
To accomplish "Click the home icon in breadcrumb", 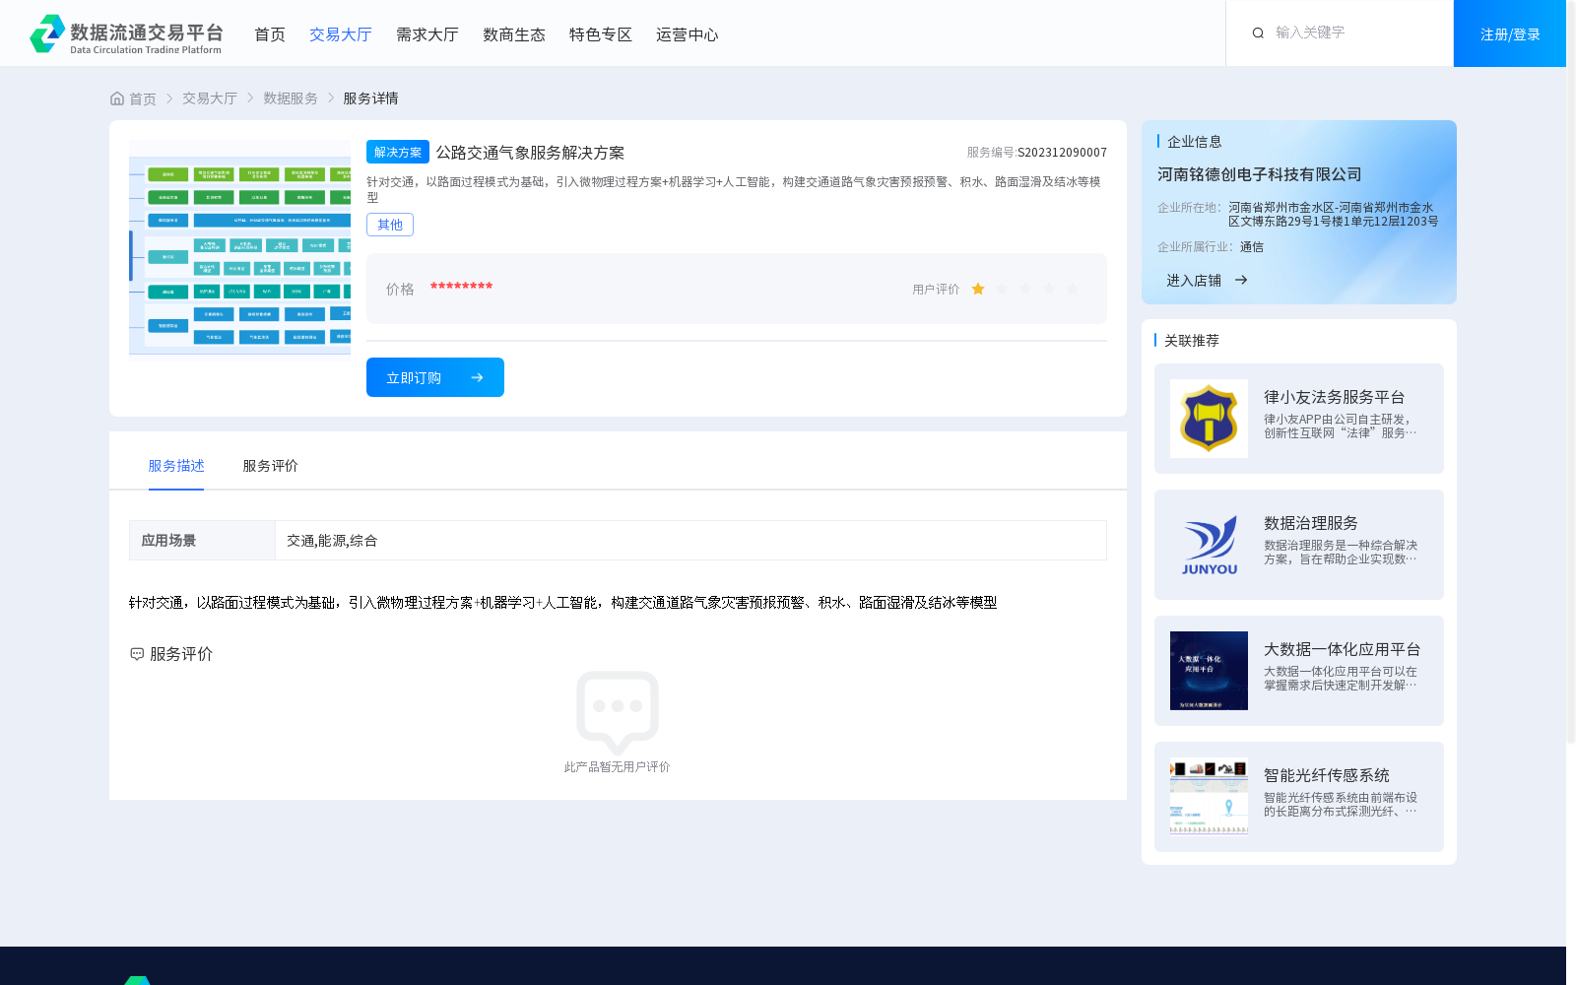I will coord(117,98).
